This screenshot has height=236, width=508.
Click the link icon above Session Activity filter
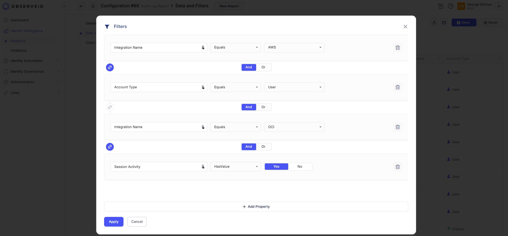coord(110,147)
